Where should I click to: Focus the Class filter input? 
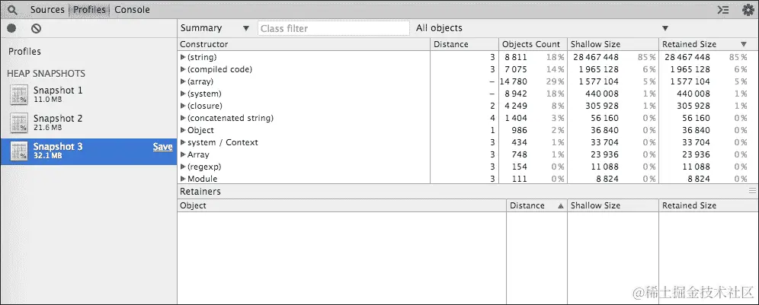point(334,28)
